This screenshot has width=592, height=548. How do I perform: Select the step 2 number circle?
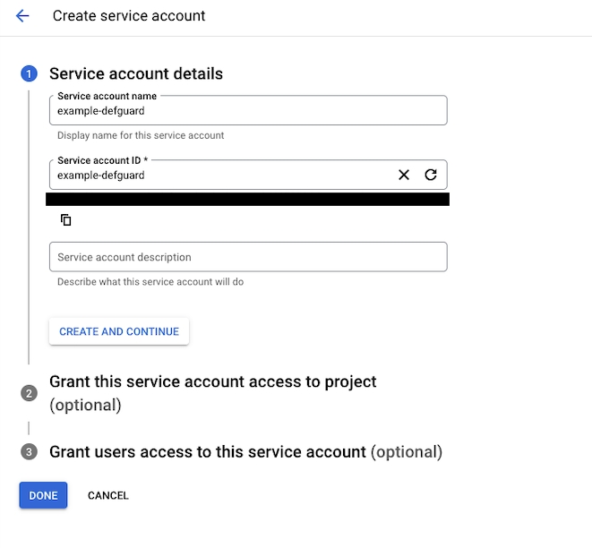click(x=29, y=394)
